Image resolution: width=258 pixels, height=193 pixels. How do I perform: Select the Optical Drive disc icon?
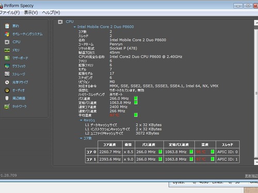[x=7, y=82]
